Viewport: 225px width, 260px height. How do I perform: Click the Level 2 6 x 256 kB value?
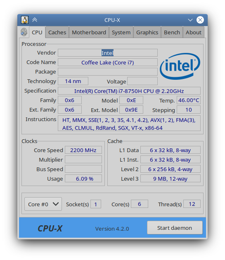tap(171, 169)
